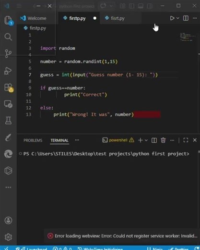Open the Customize Layout control
The height and width of the screenshot is (250, 200).
click(x=122, y=6)
